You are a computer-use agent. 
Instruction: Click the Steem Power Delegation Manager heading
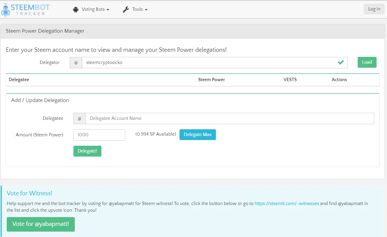[45, 31]
